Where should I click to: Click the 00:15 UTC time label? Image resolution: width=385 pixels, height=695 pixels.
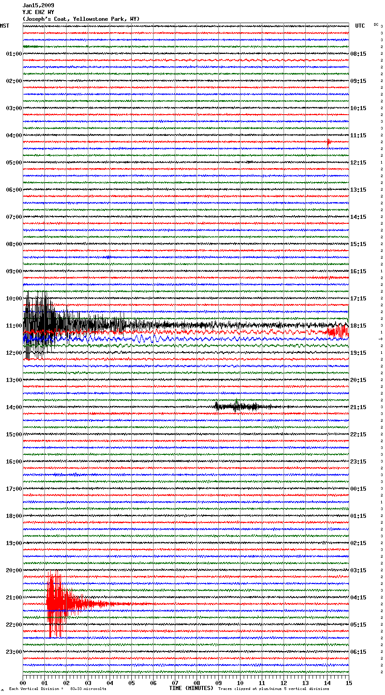(x=358, y=489)
